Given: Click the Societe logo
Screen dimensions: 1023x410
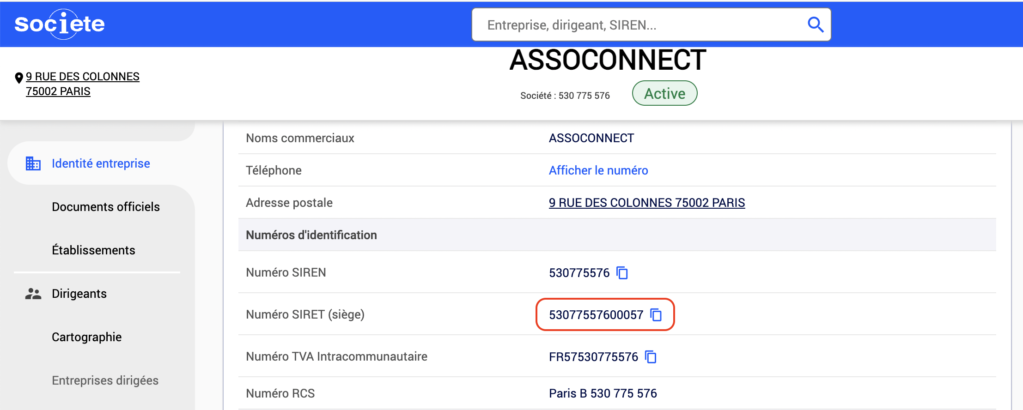Looking at the screenshot, I should tap(60, 24).
